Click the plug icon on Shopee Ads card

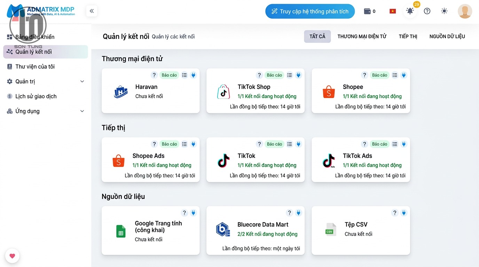[194, 144]
